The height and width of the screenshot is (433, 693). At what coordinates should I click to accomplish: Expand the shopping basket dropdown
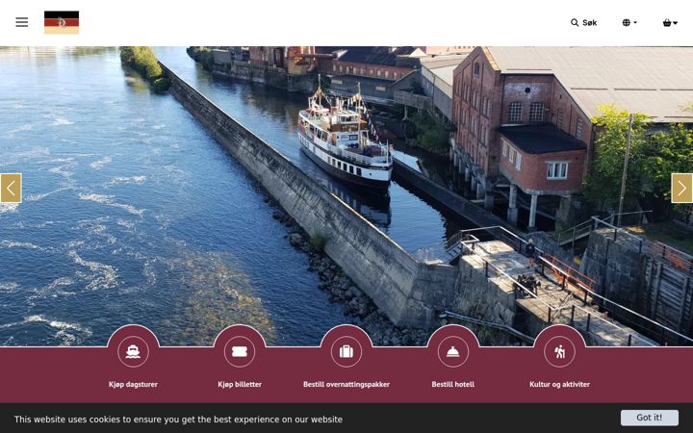pyautogui.click(x=670, y=22)
